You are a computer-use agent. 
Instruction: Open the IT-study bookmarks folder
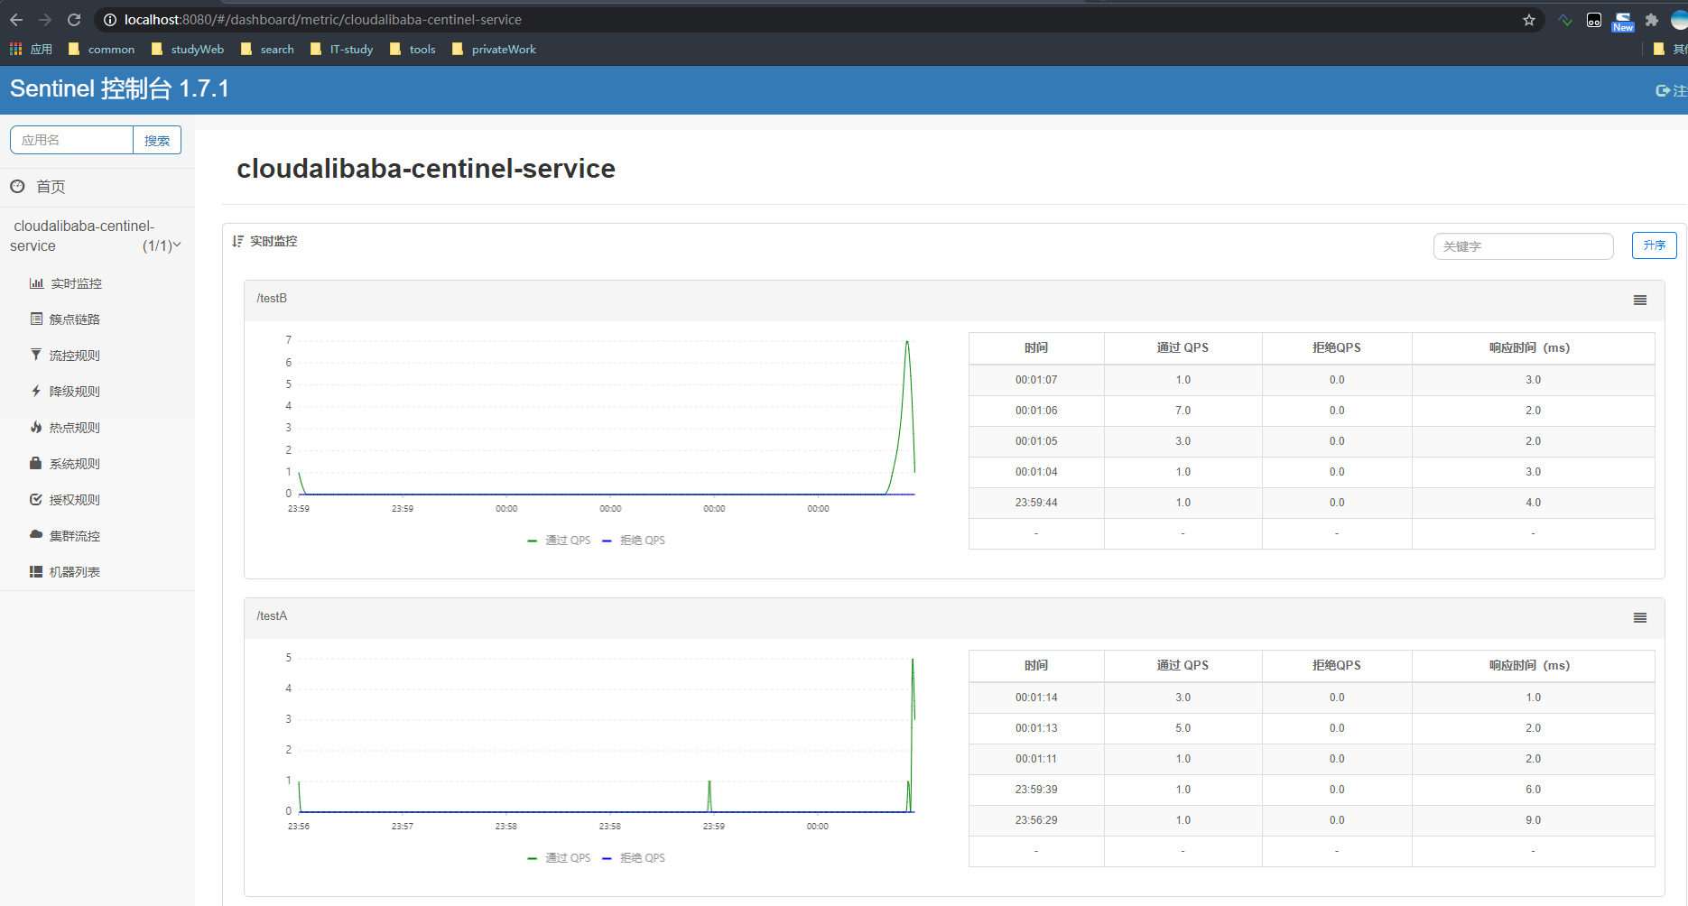point(341,49)
